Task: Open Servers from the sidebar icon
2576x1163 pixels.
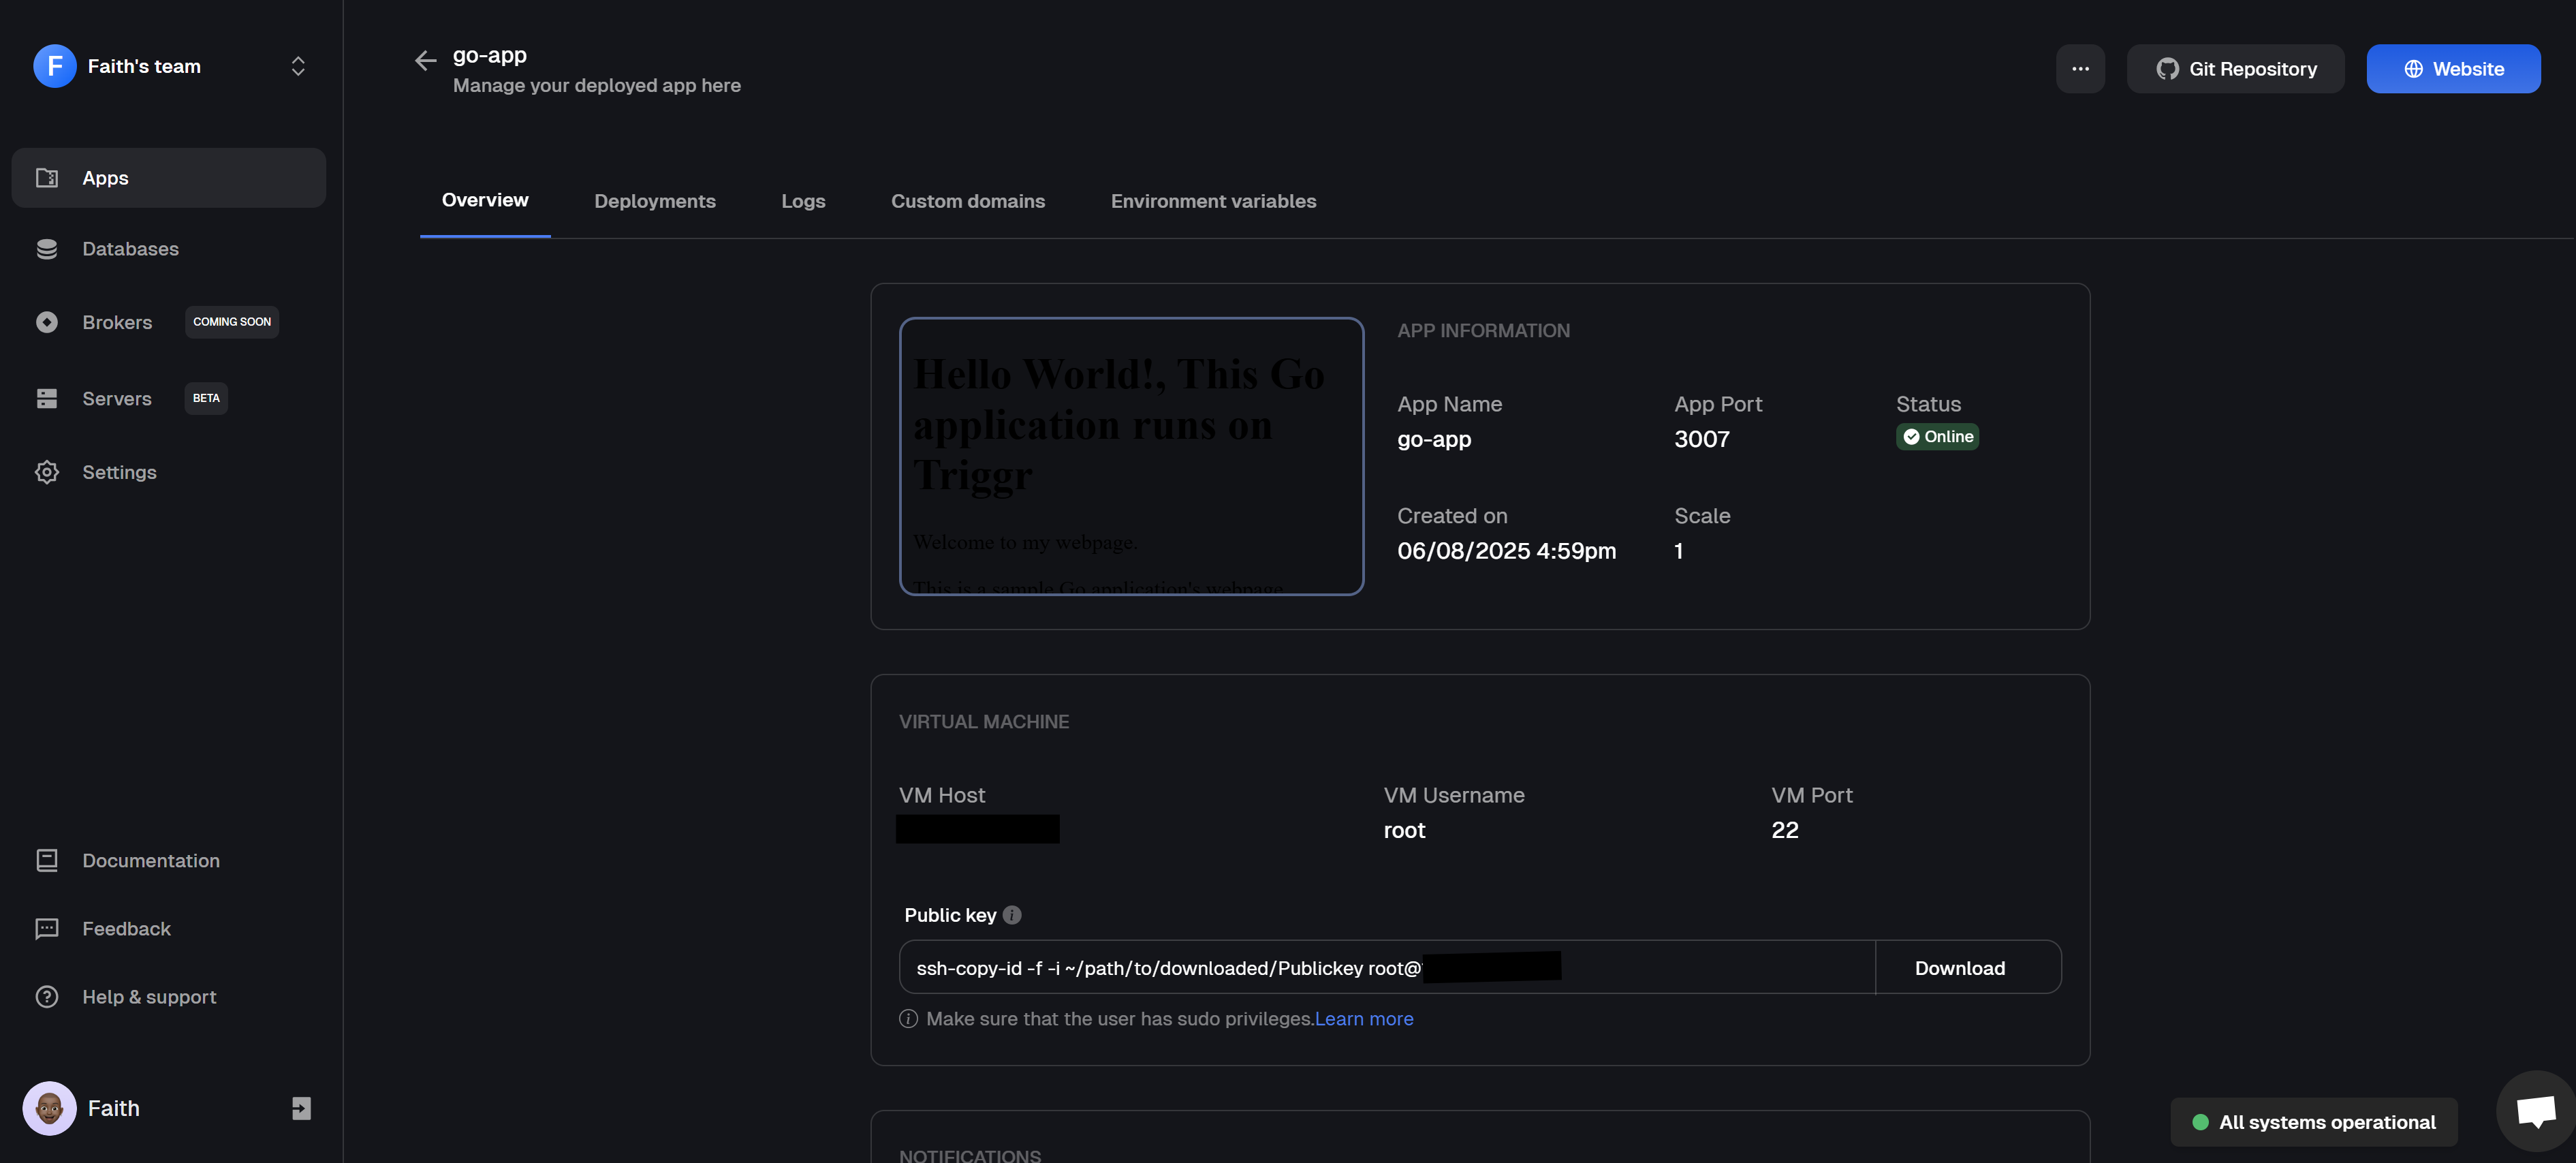Action: pyautogui.click(x=47, y=398)
